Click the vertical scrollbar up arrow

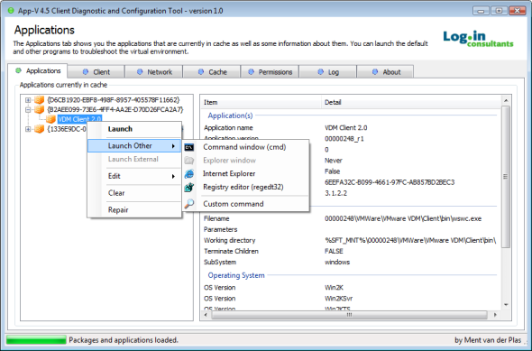point(506,100)
